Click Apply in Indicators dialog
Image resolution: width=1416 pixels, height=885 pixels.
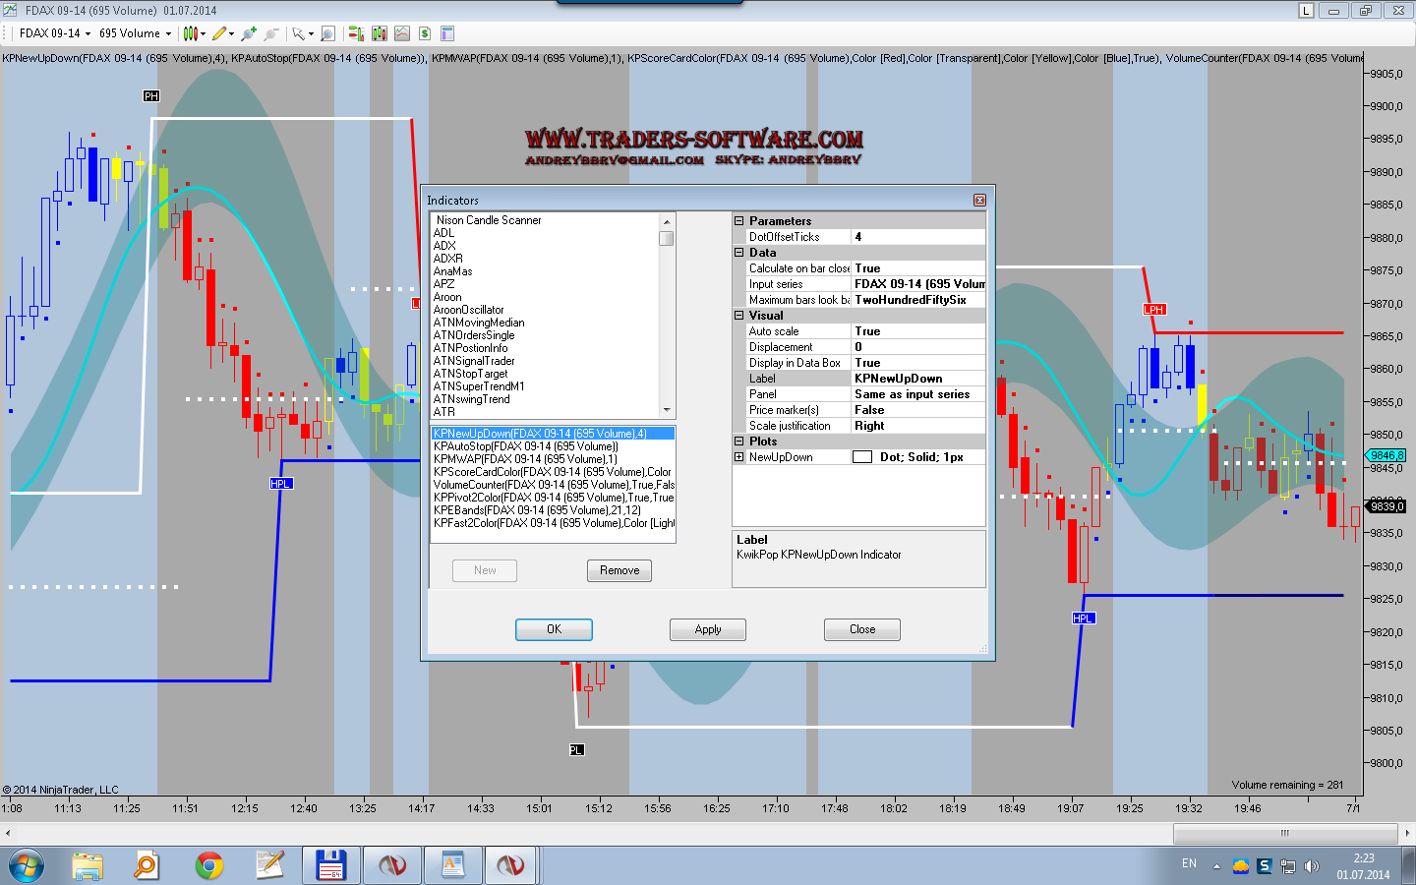click(x=707, y=629)
